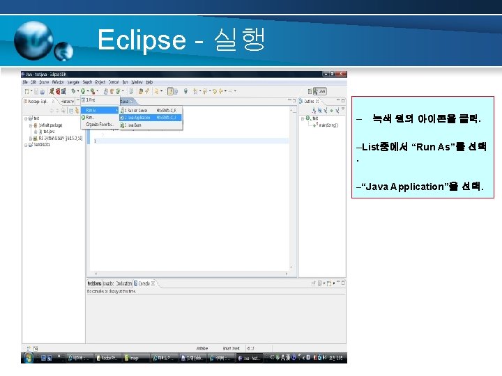Click the Open Type toolbar icon
The height and width of the screenshot is (376, 502).
point(141,91)
